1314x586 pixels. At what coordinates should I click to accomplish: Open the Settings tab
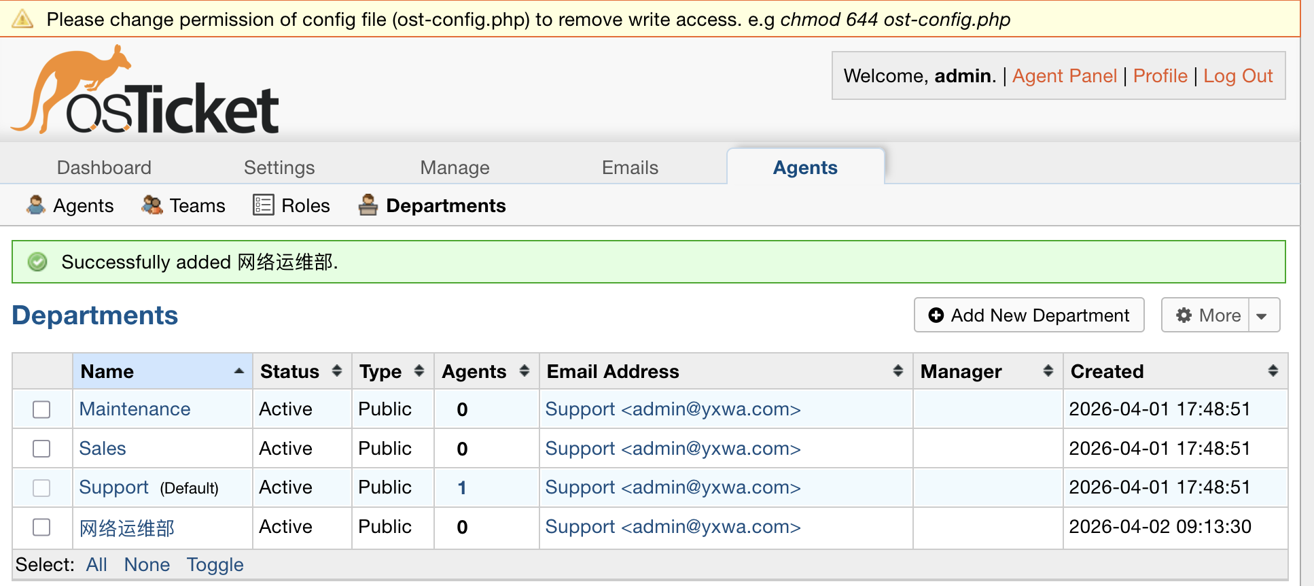pos(279,167)
